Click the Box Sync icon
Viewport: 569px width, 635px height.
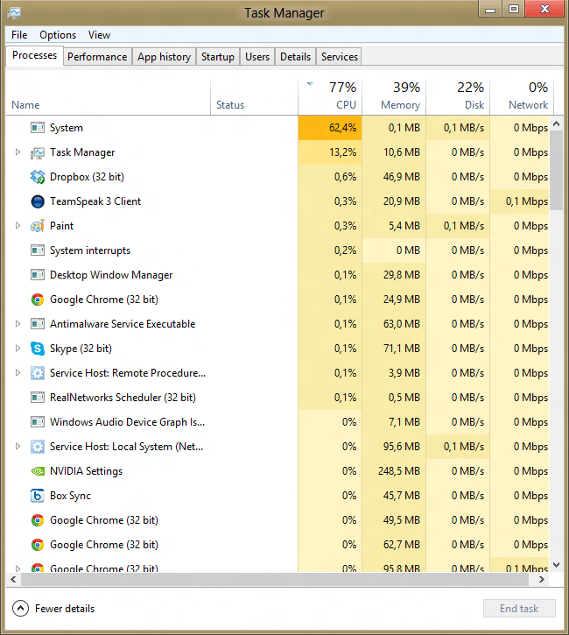click(x=38, y=496)
